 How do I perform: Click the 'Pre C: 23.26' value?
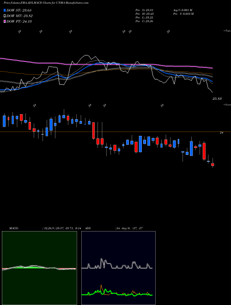[145, 21]
